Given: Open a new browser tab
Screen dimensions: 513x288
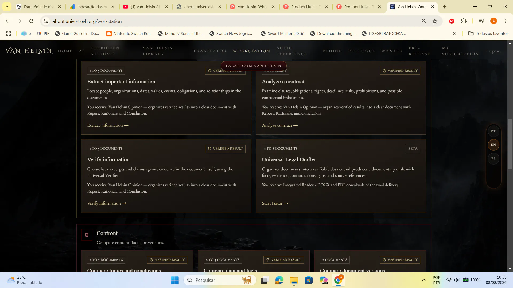Looking at the screenshot, I should [444, 7].
